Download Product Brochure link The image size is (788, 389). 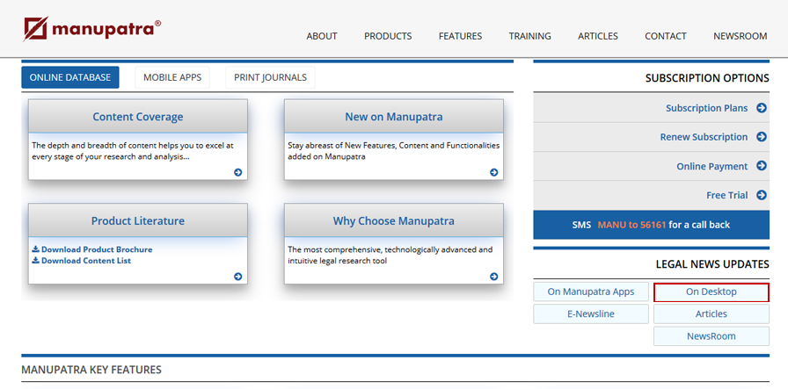tap(97, 249)
